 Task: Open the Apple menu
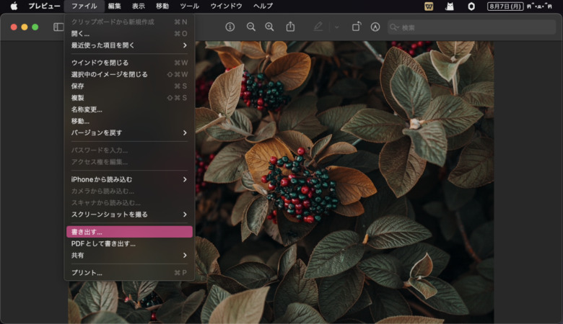click(x=14, y=6)
